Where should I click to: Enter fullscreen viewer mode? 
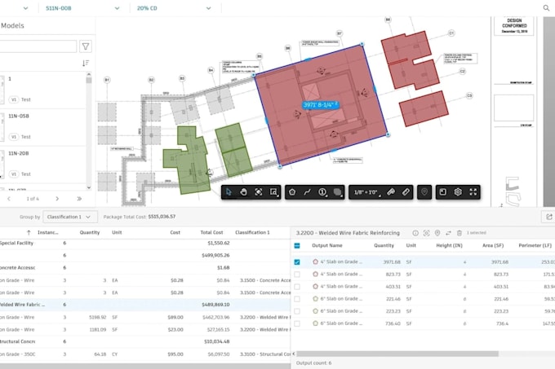pos(473,191)
